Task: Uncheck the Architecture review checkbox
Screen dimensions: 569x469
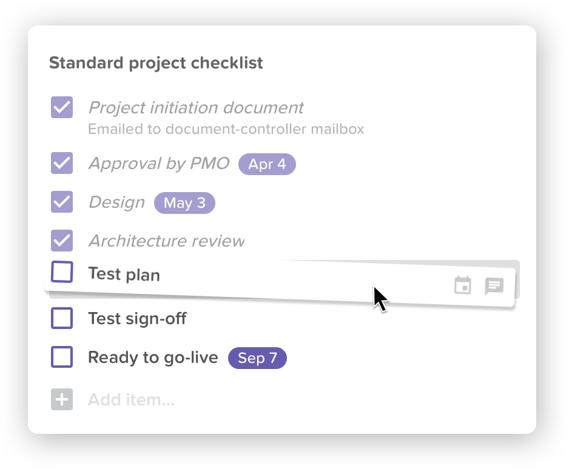Action: click(x=62, y=241)
